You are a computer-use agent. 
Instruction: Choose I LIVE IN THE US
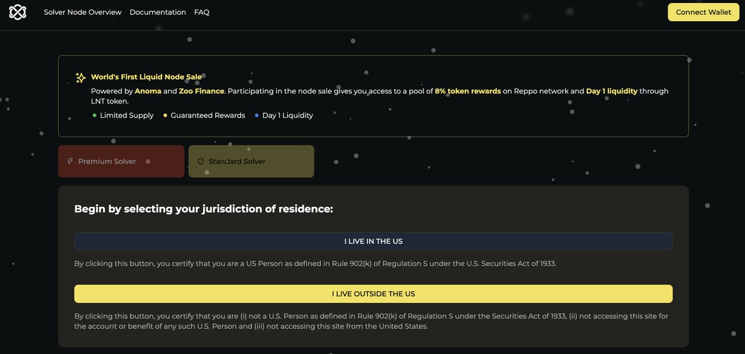373,242
